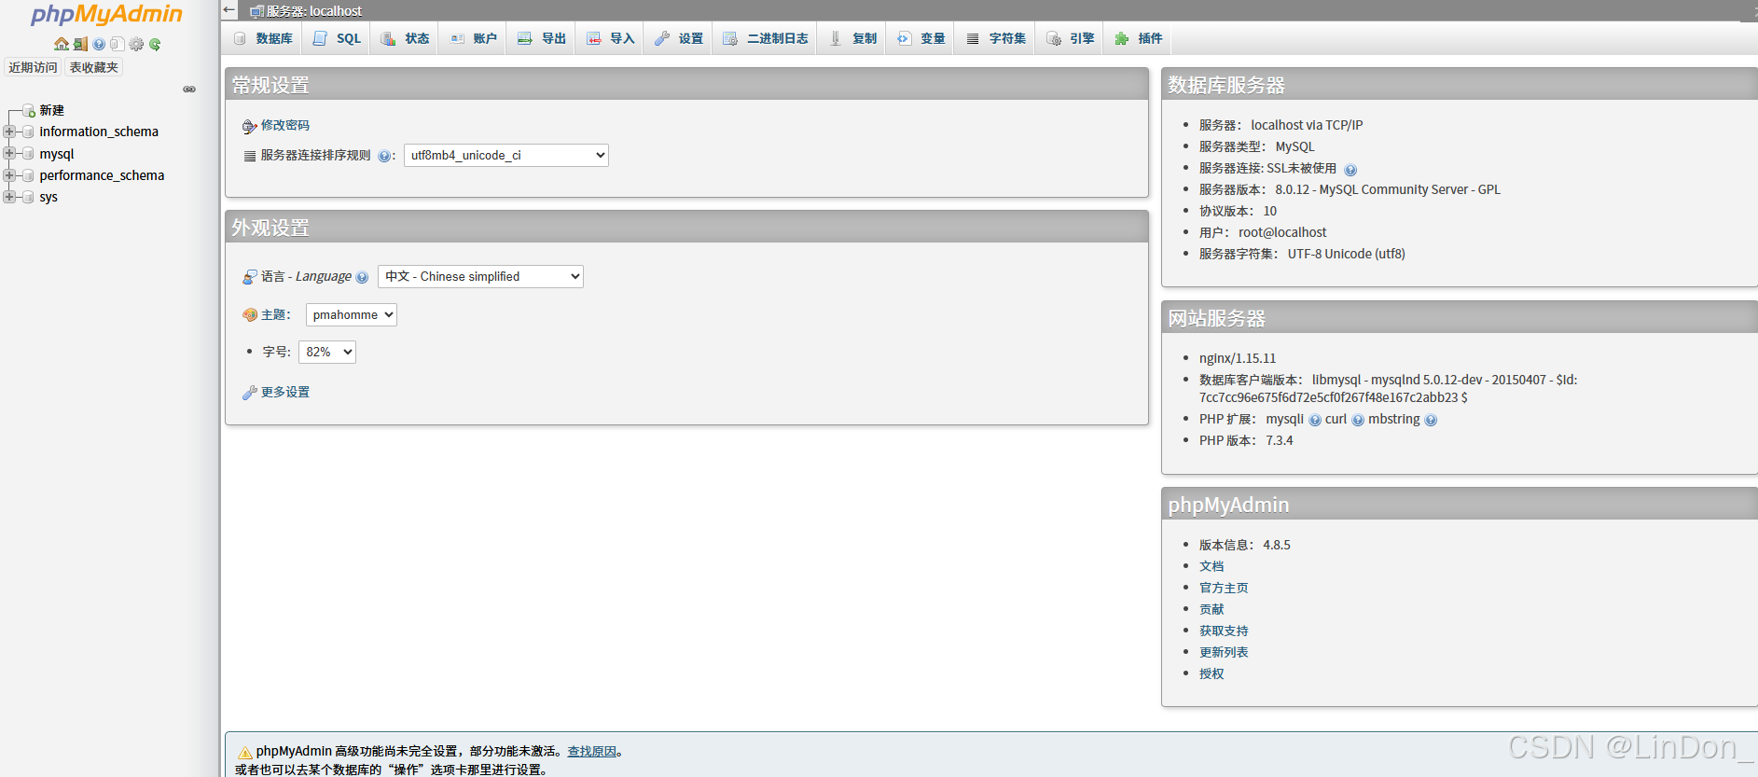
Task: Click the "root@localhost" user text
Action: (1282, 232)
